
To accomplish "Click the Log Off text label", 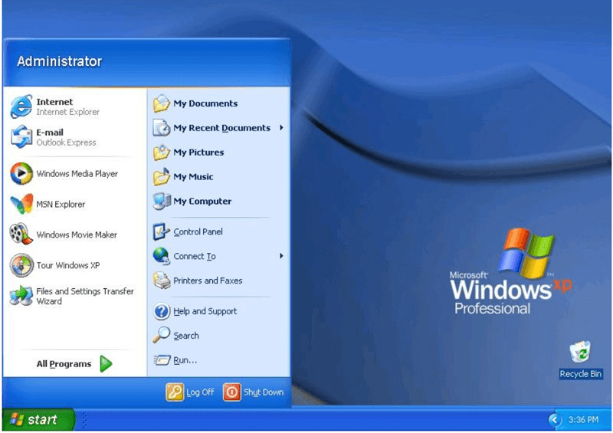I will [200, 392].
